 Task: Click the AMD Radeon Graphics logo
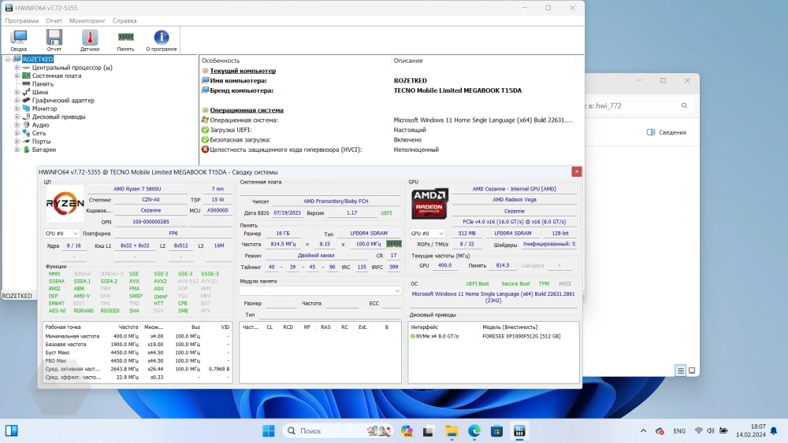(x=429, y=203)
